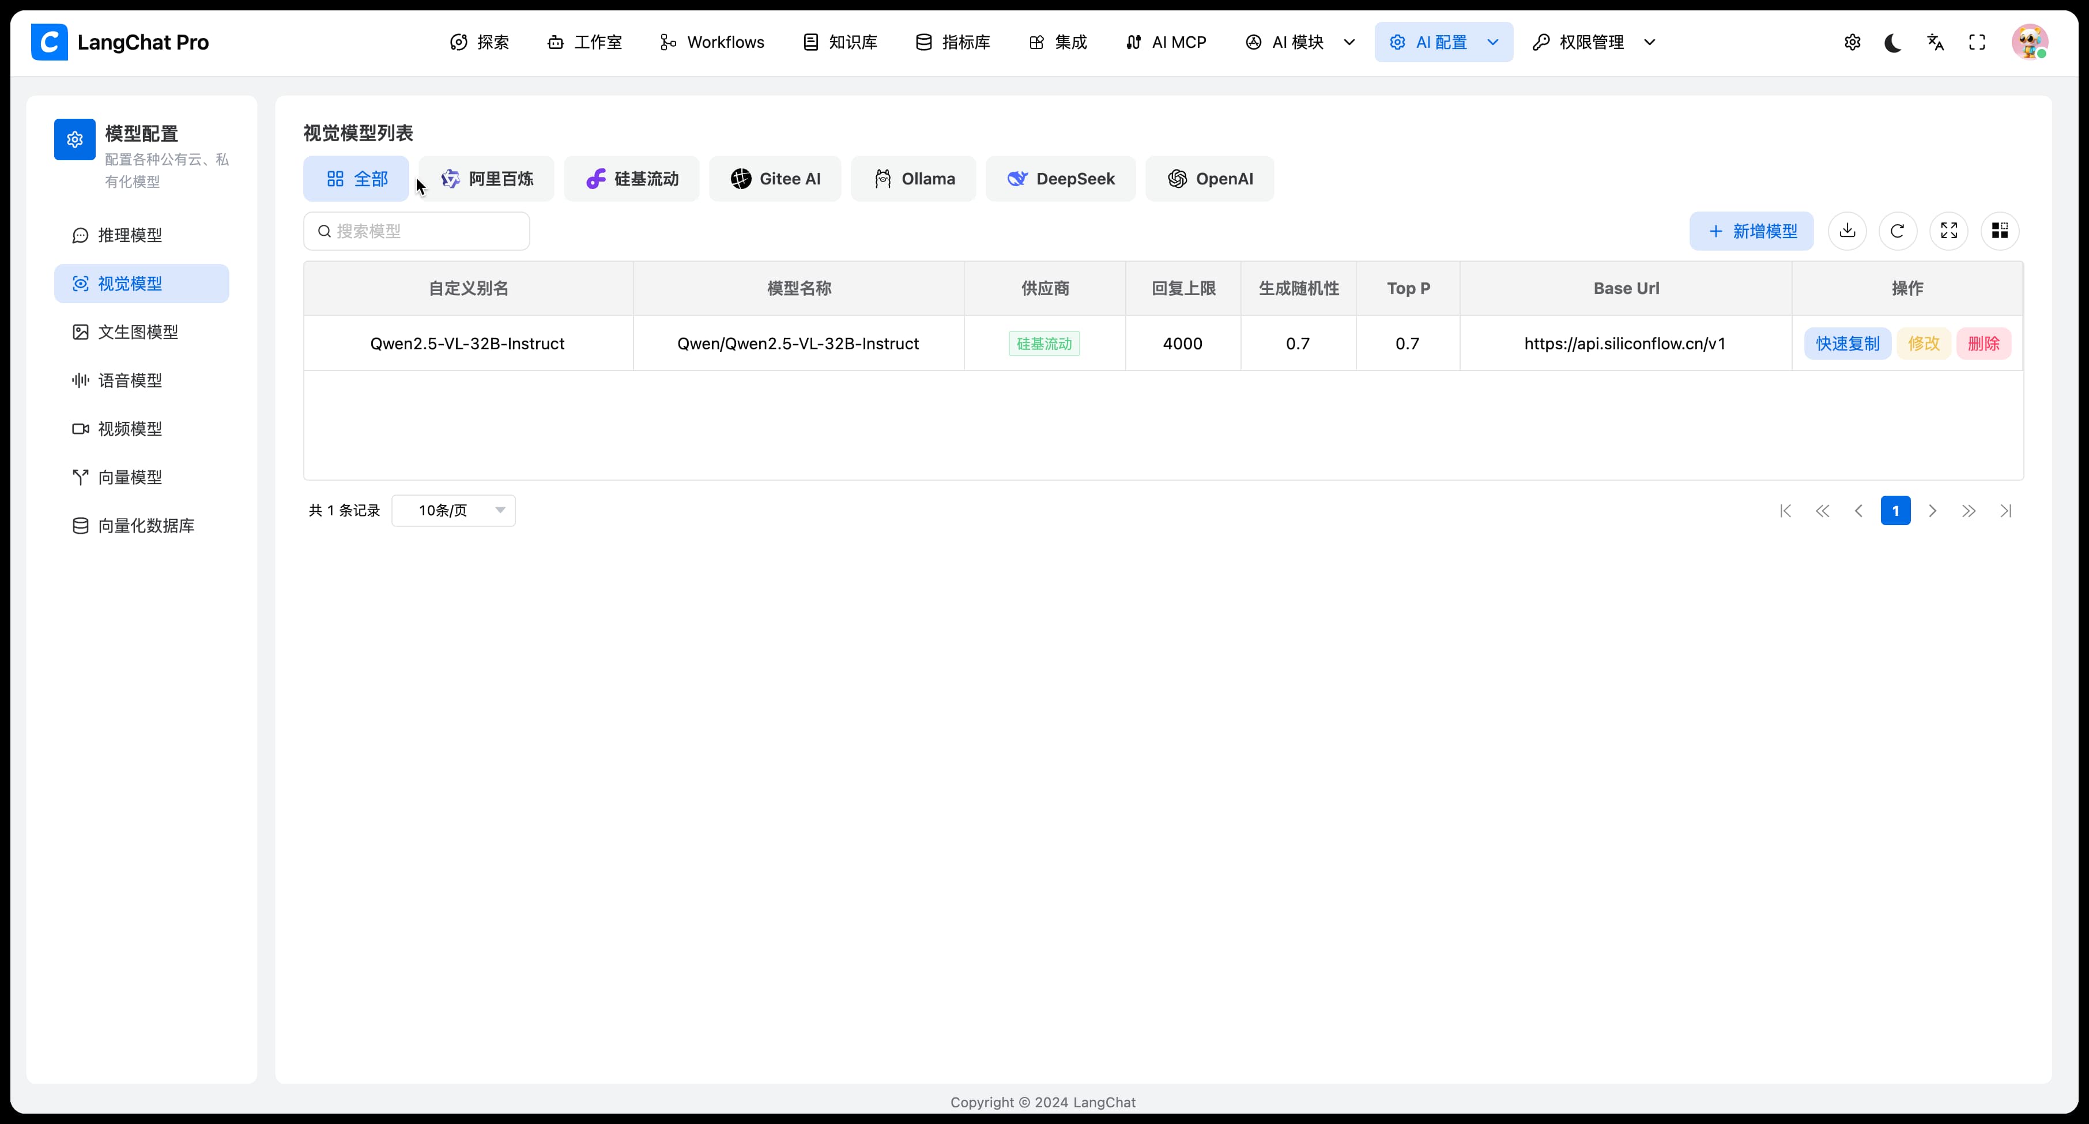The width and height of the screenshot is (2089, 1124).
Task: Filter by OpenAI provider tab
Action: pos(1210,179)
